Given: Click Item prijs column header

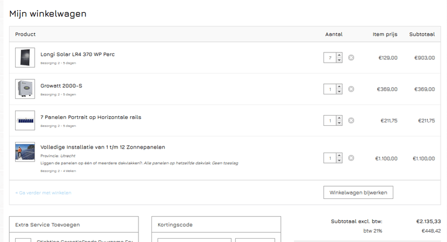Looking at the screenshot, I should pyautogui.click(x=385, y=34).
